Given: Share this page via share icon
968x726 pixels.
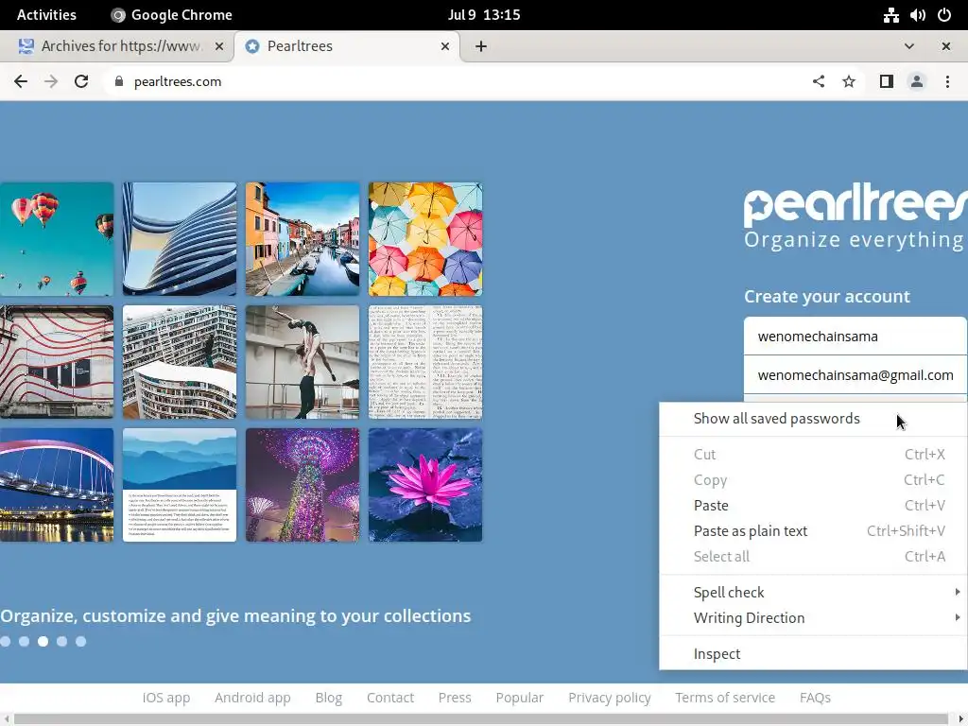Looking at the screenshot, I should tap(819, 81).
